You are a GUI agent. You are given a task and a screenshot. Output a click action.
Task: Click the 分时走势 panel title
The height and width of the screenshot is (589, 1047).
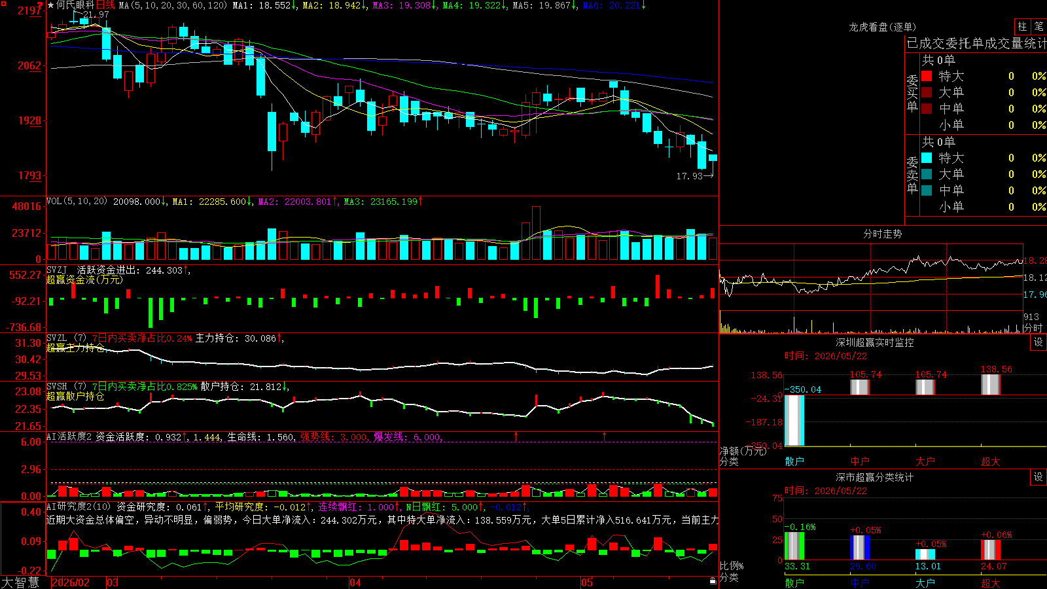[x=883, y=234]
